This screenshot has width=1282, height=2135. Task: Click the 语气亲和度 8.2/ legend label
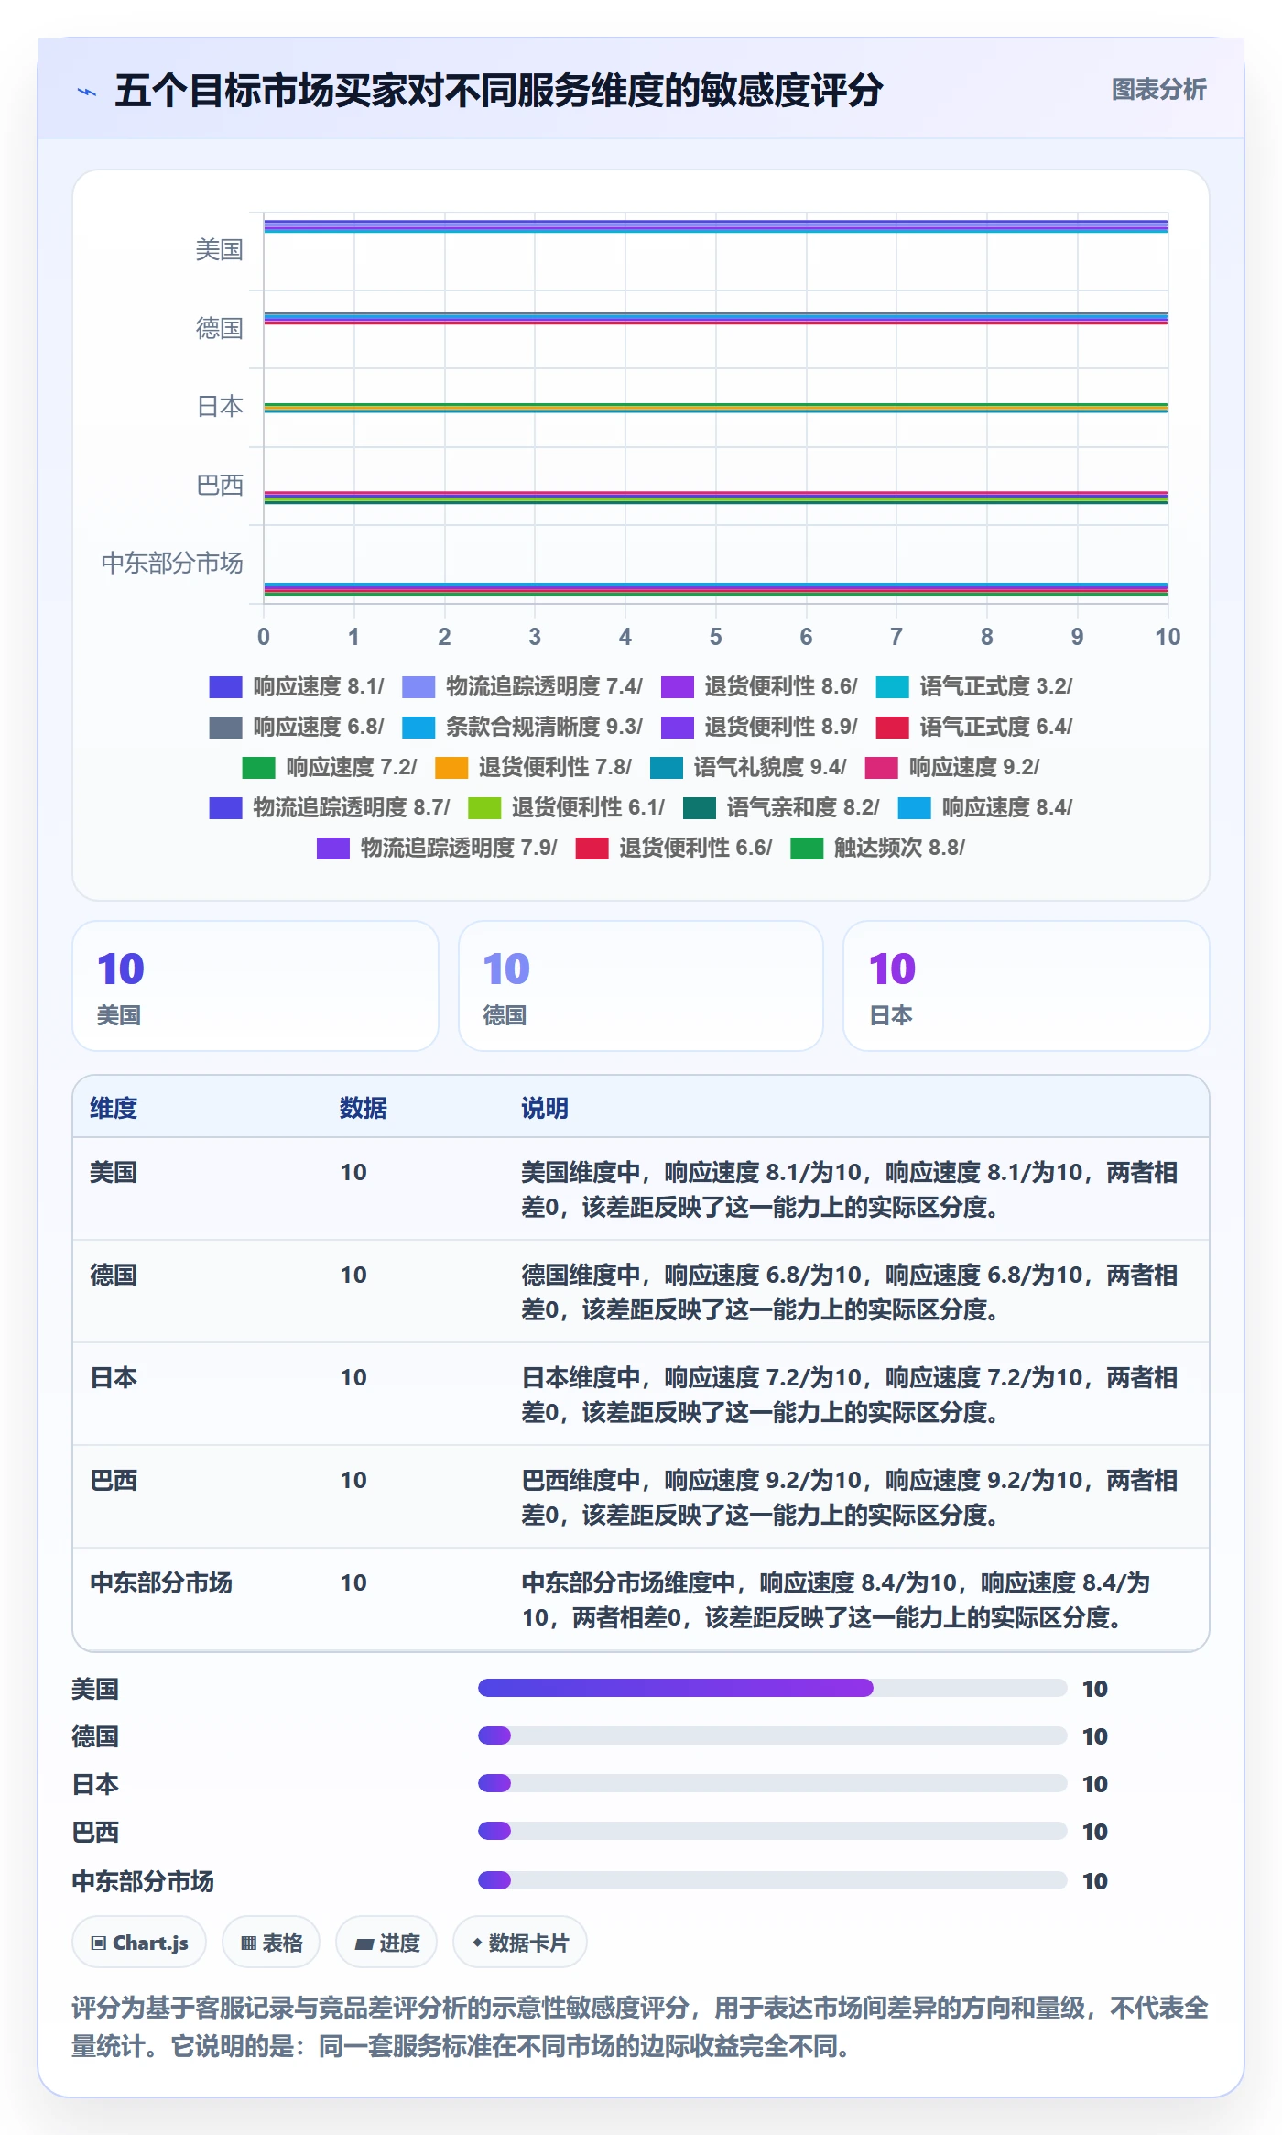click(x=803, y=807)
